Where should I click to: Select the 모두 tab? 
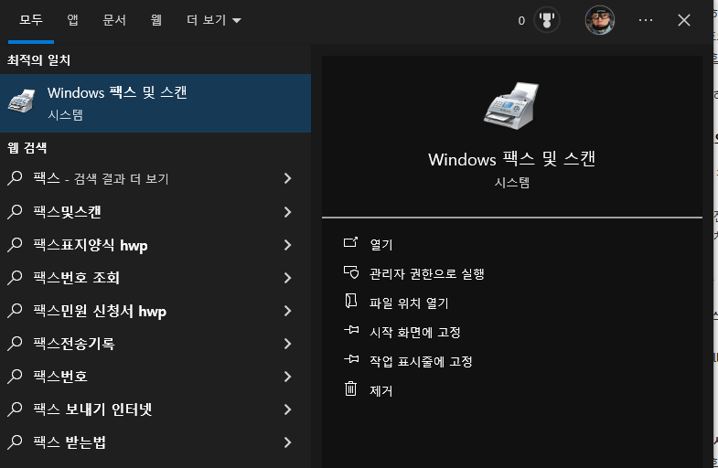(31, 20)
